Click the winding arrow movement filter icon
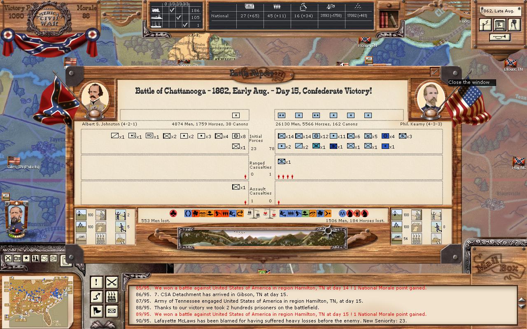This screenshot has height=329, width=527. click(96, 297)
